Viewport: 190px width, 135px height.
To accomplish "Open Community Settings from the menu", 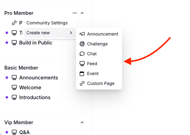I will click(47, 23).
